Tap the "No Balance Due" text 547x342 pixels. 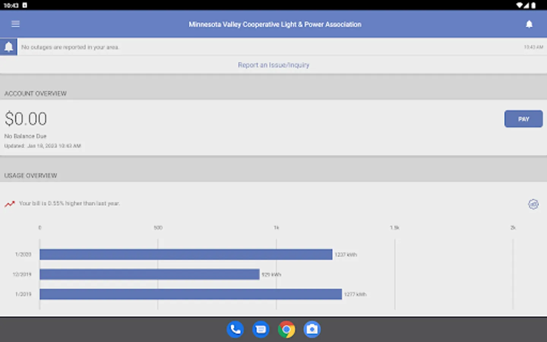click(25, 136)
